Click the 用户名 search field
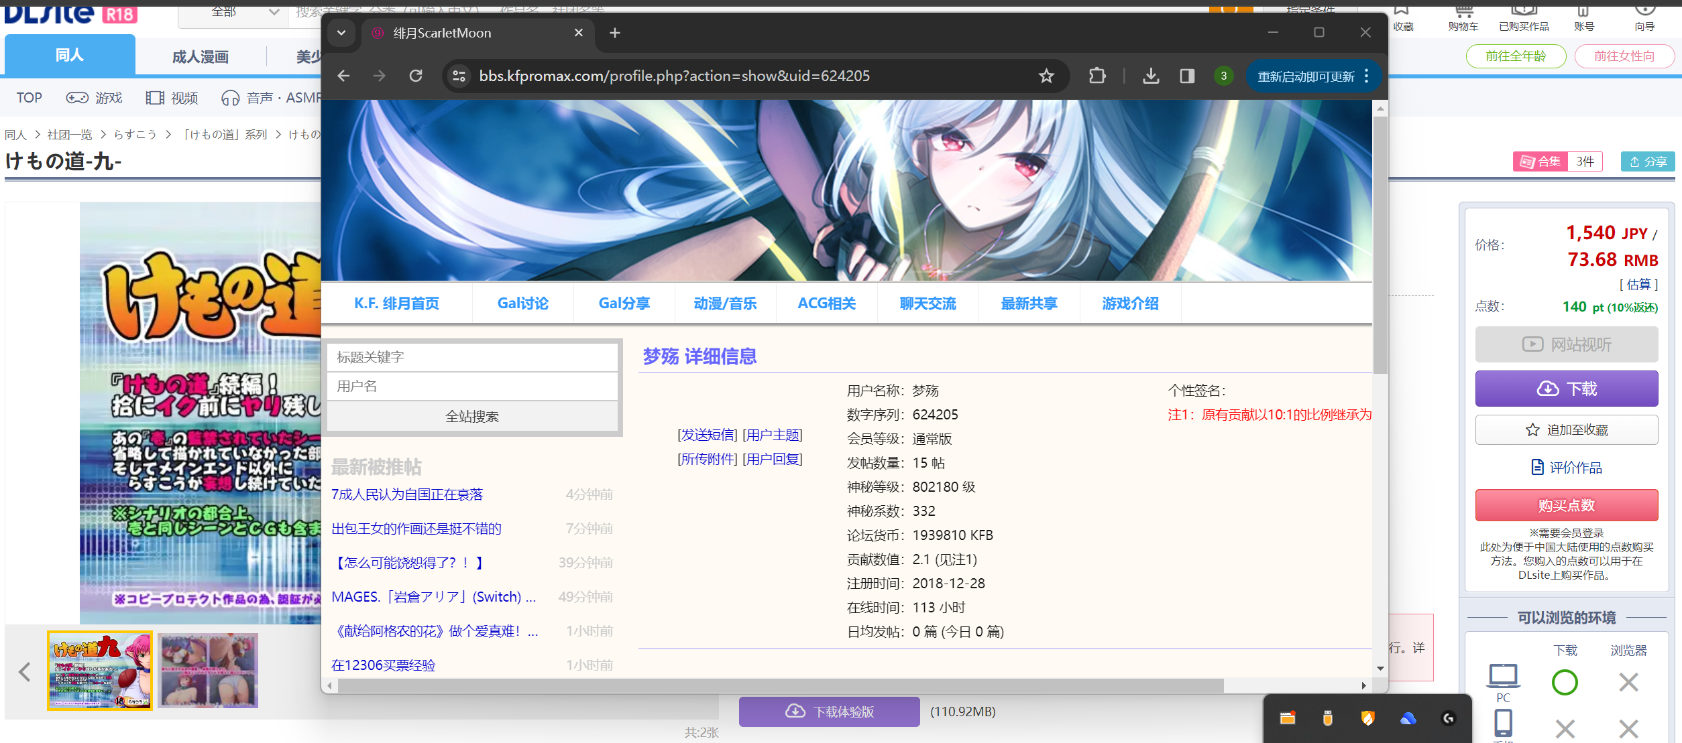1682x743 pixels. click(x=472, y=387)
